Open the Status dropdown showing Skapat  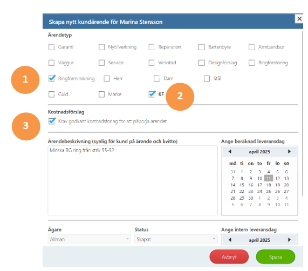(176, 239)
